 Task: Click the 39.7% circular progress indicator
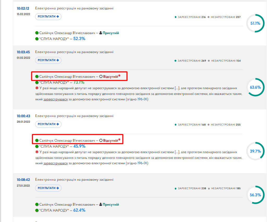click(x=255, y=151)
